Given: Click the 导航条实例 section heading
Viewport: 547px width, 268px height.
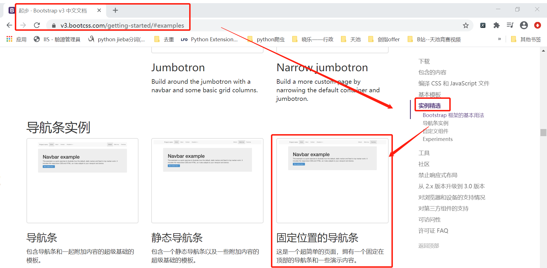Looking at the screenshot, I should coord(58,127).
